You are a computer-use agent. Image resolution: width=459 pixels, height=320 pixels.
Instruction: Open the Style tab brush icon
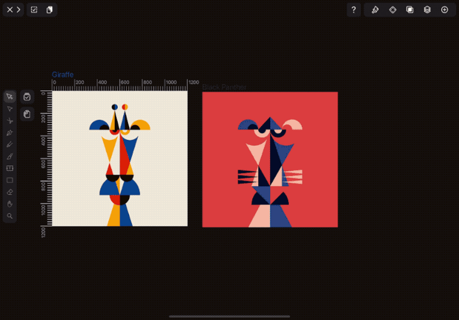pyautogui.click(x=375, y=10)
